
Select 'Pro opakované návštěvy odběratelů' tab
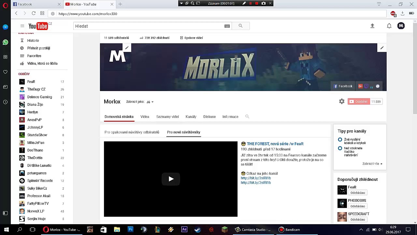(x=132, y=132)
